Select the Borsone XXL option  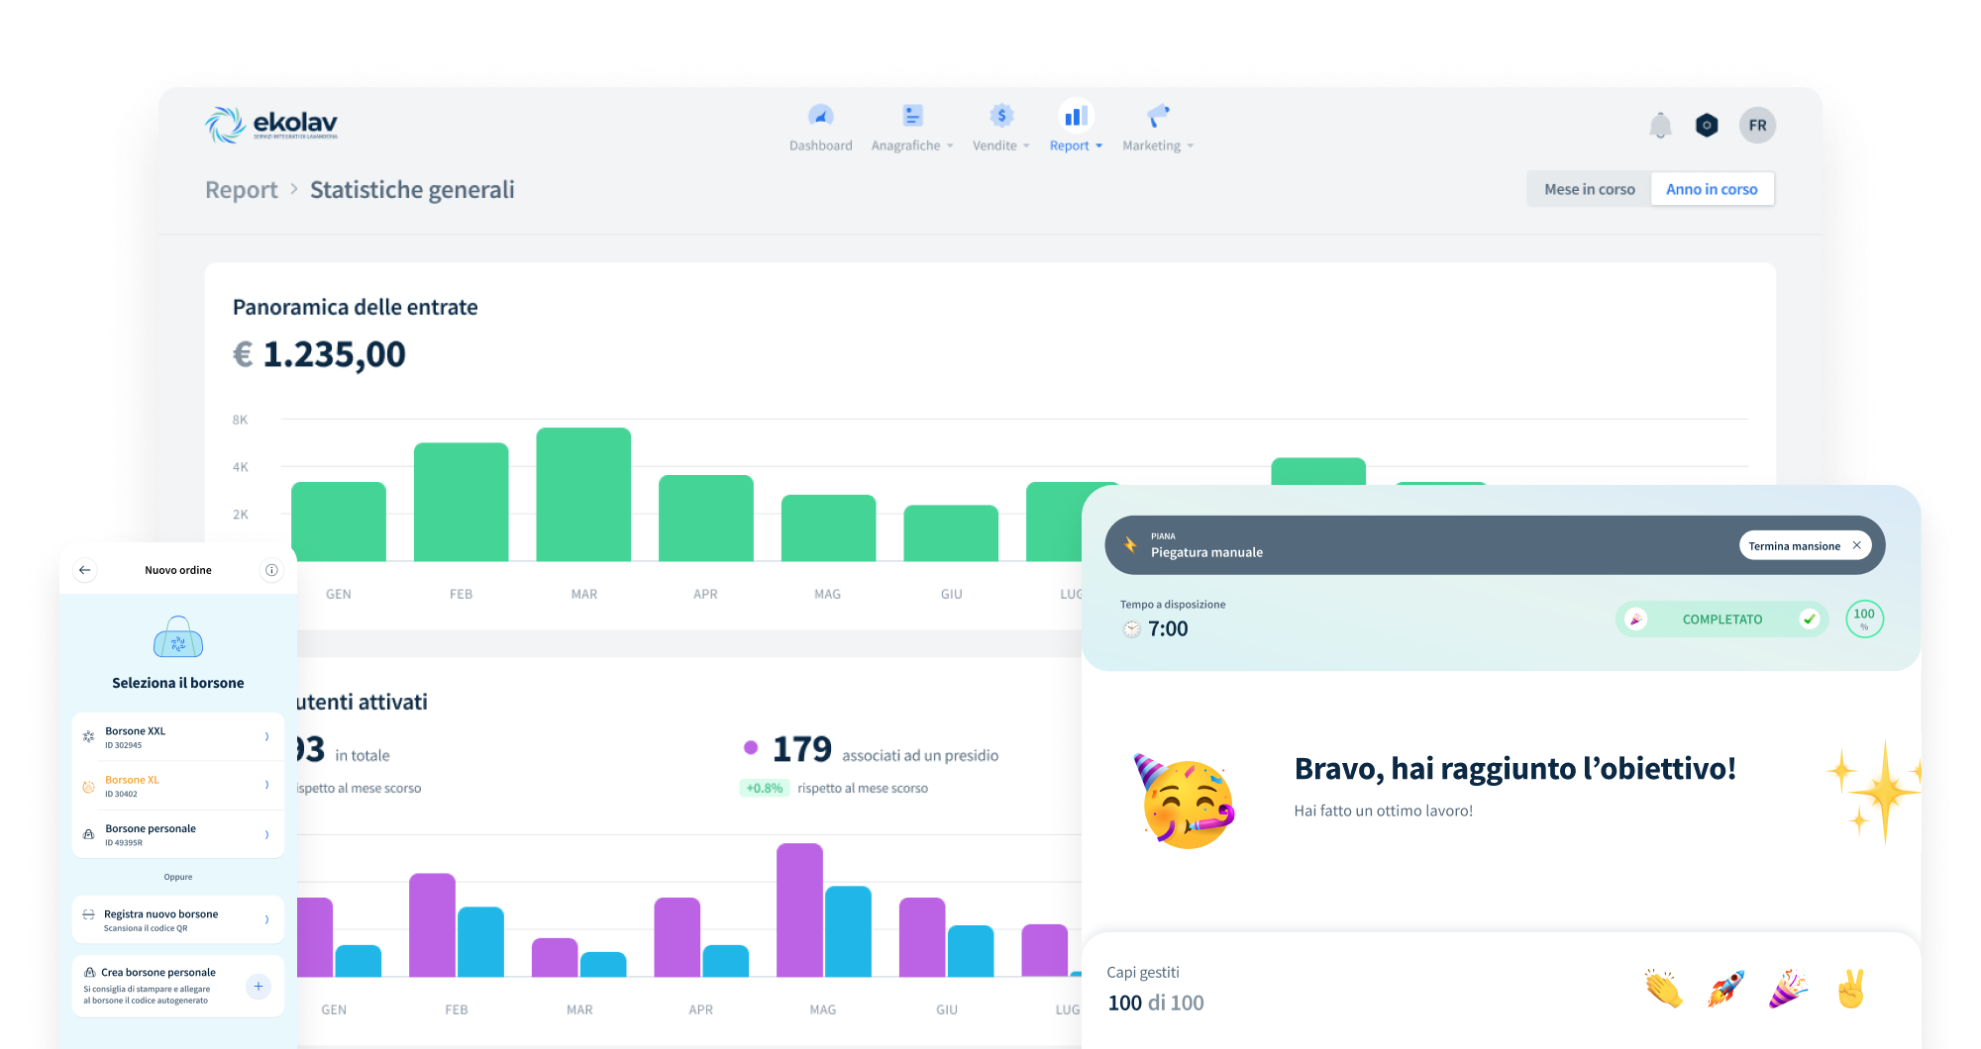tap(178, 737)
